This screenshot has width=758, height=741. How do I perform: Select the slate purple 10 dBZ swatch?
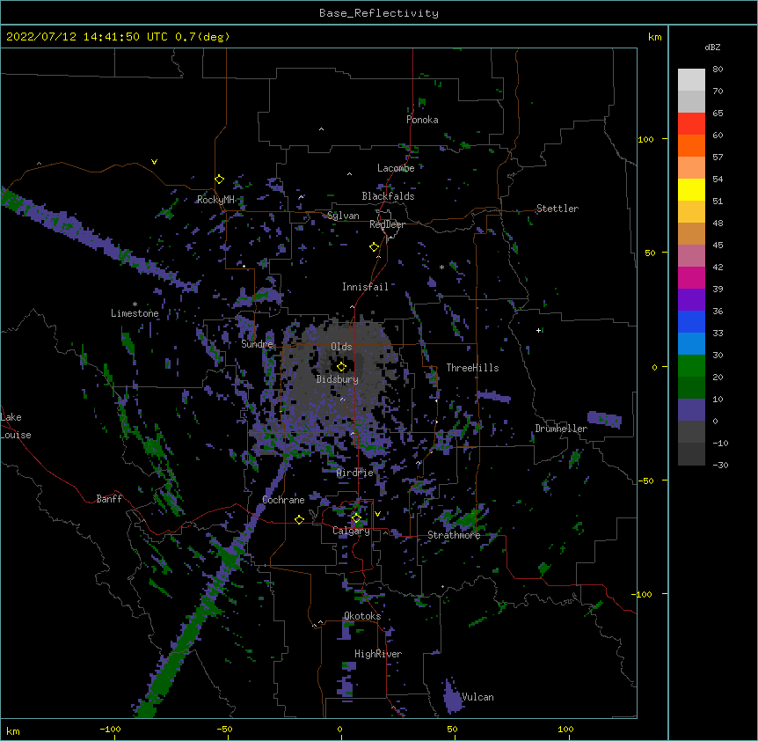pyautogui.click(x=691, y=410)
